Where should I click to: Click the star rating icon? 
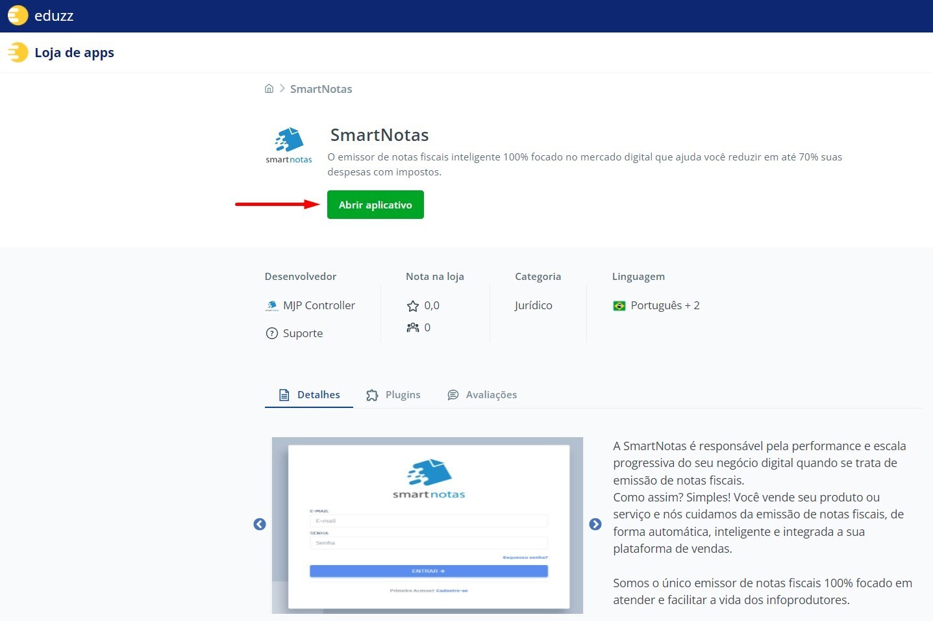(x=412, y=306)
